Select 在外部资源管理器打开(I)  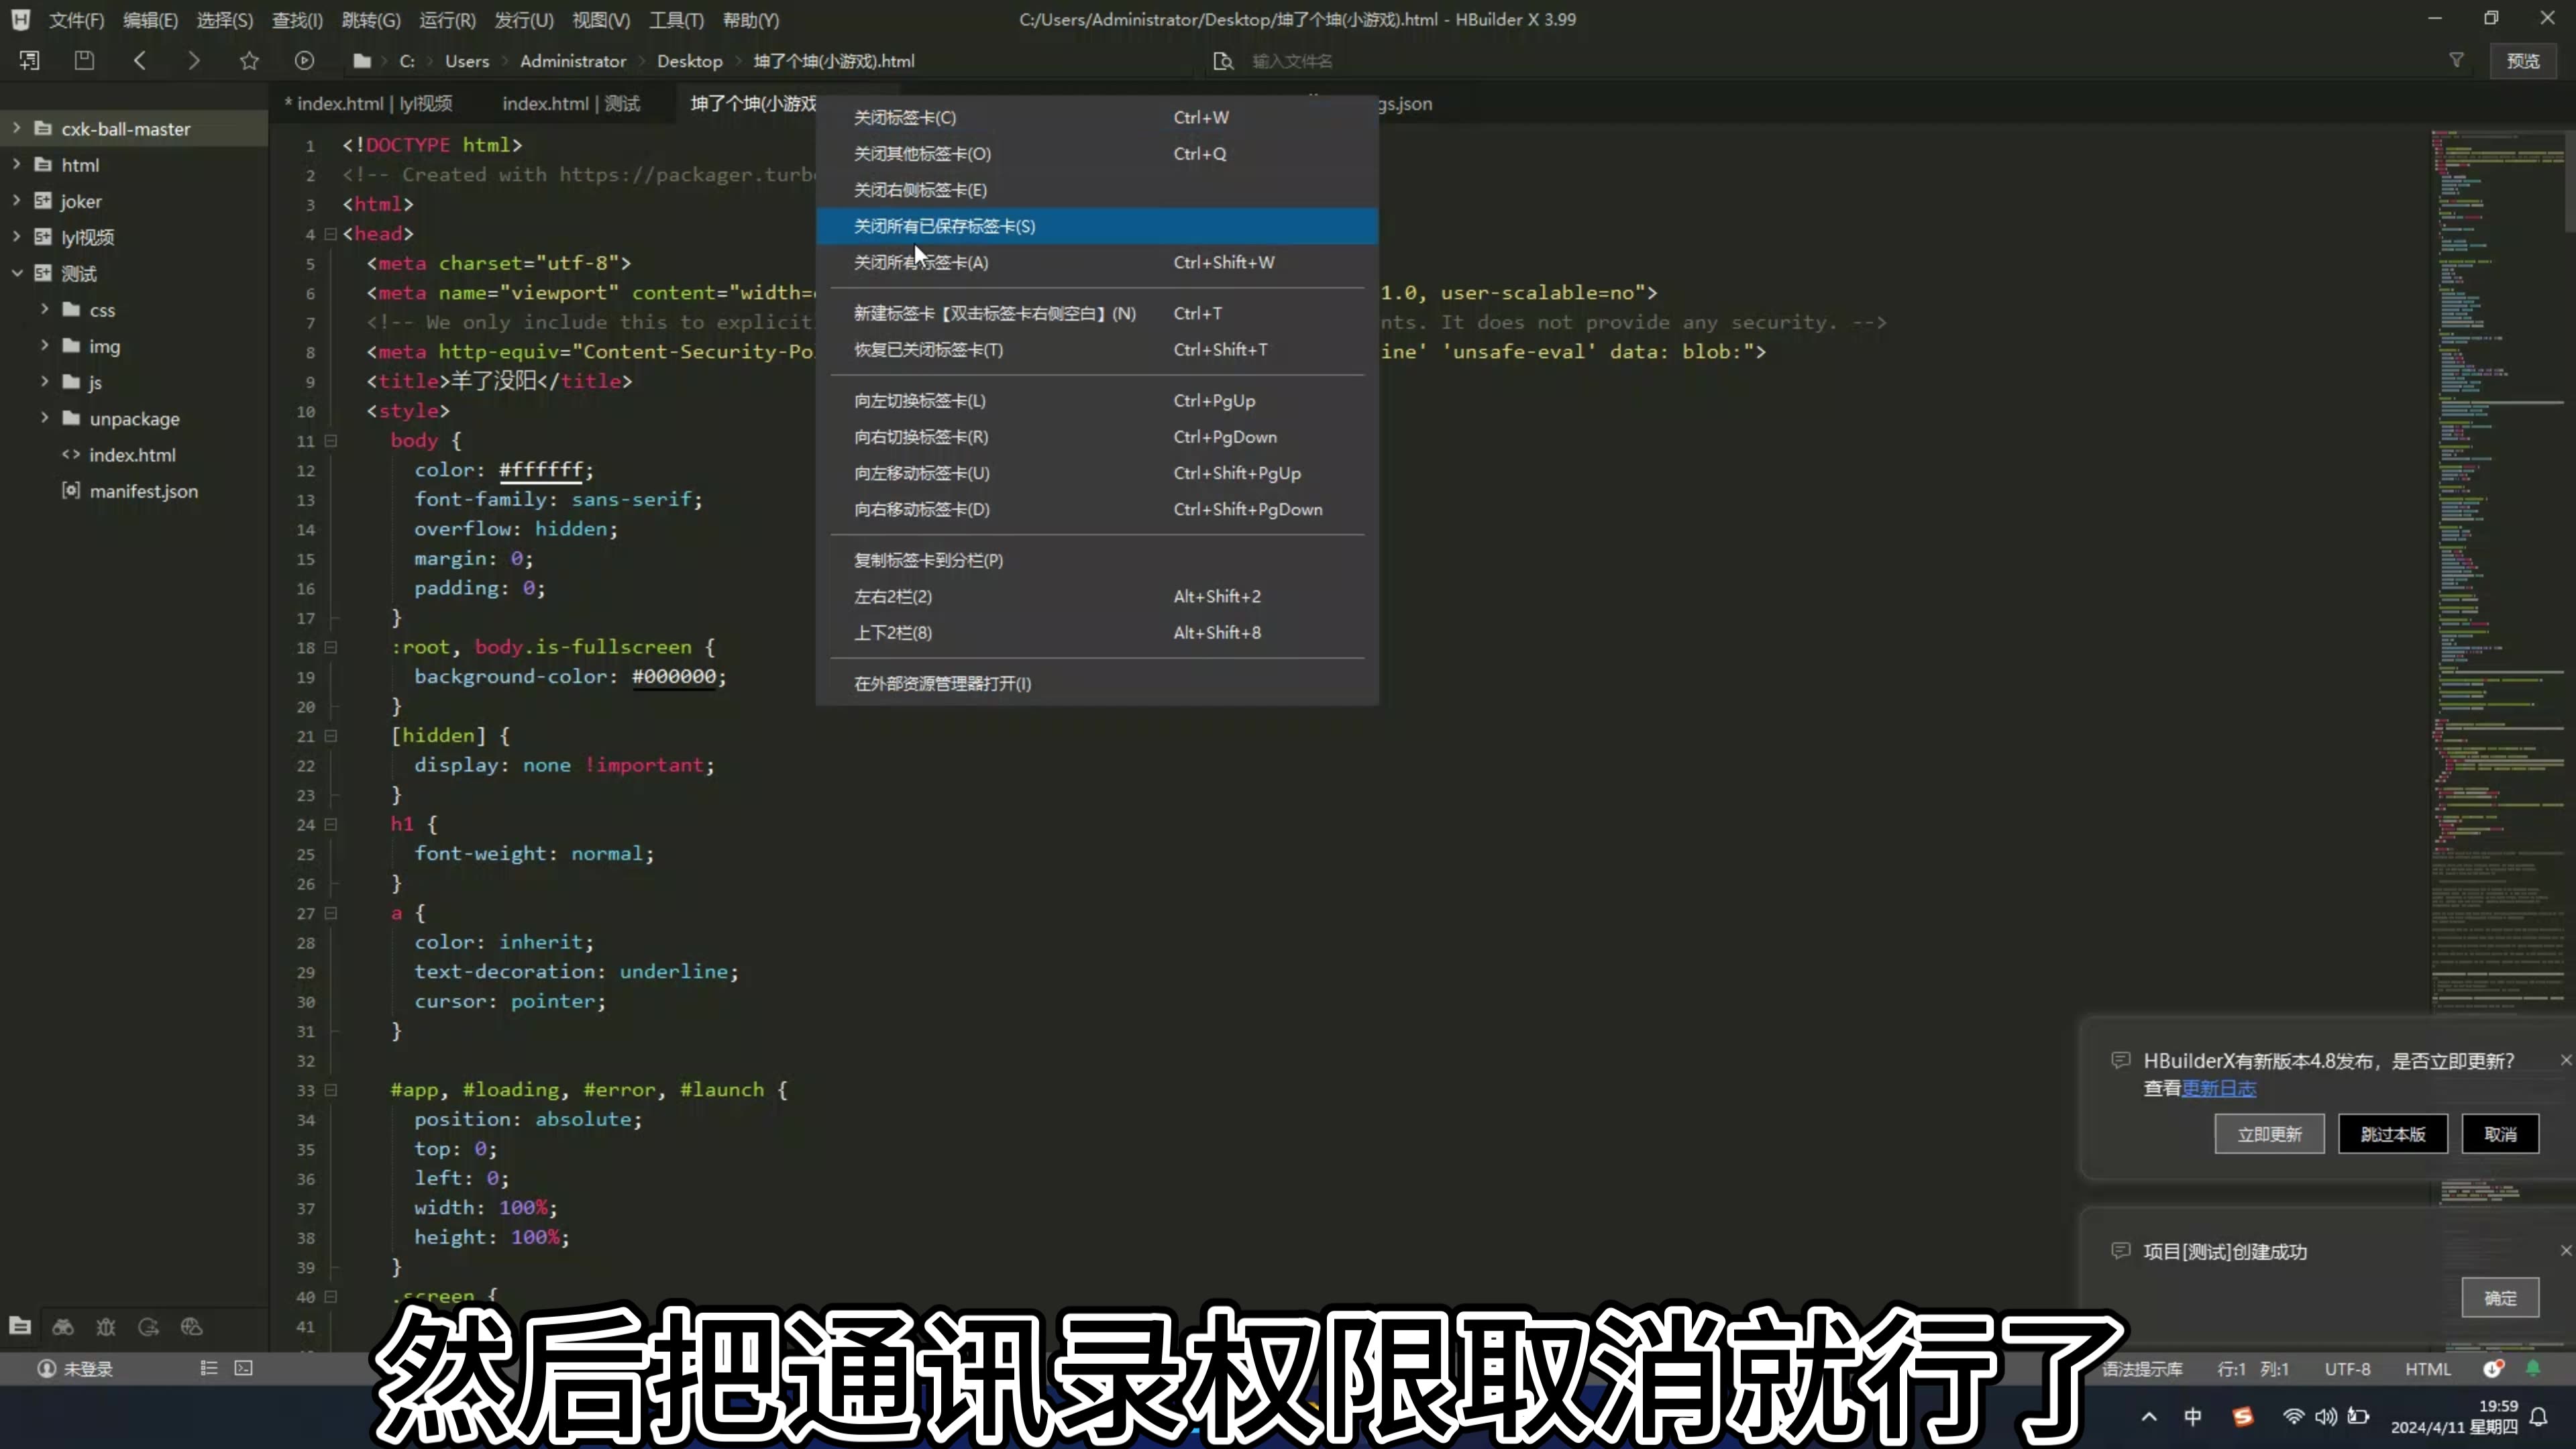[x=1097, y=683]
